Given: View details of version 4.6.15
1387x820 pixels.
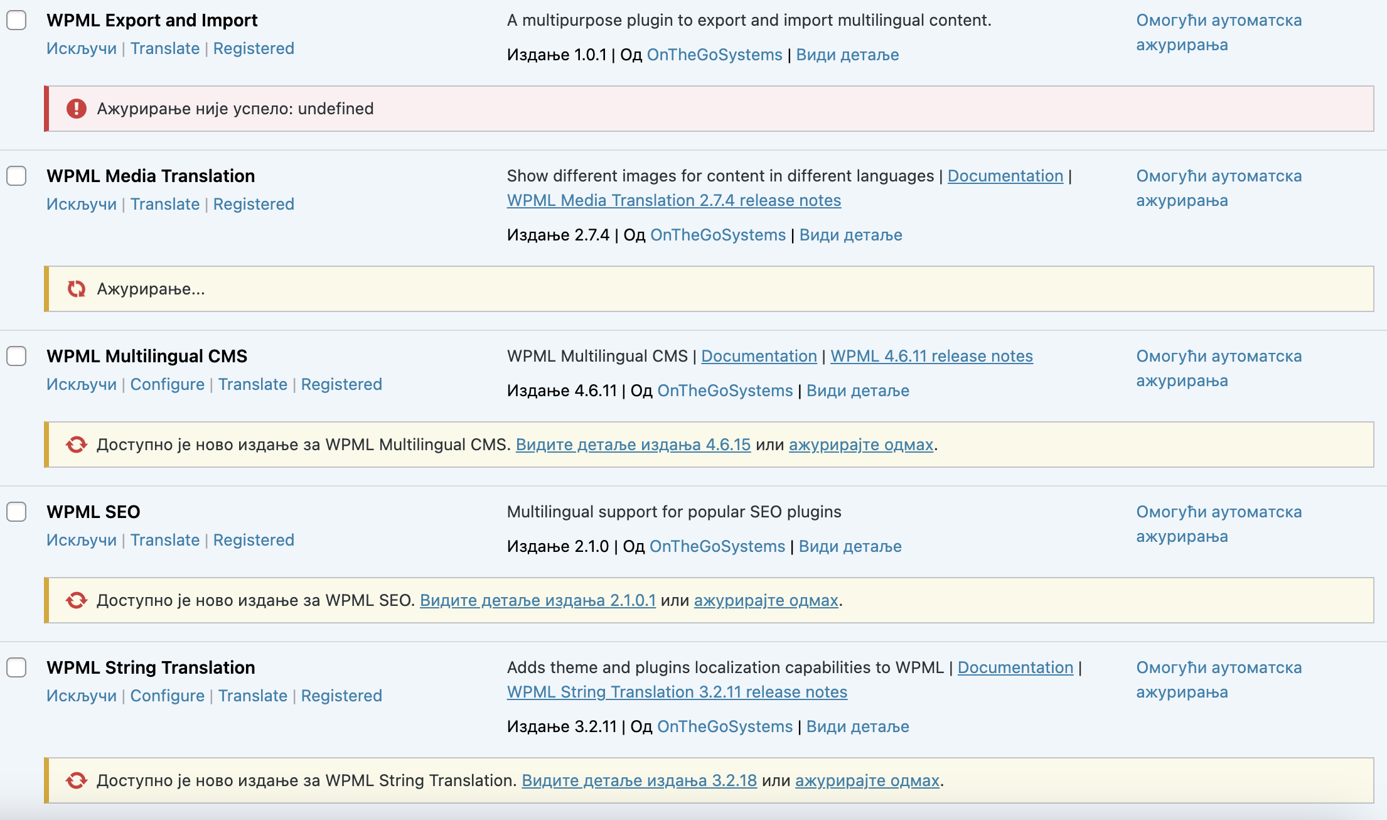Looking at the screenshot, I should pyautogui.click(x=633, y=445).
